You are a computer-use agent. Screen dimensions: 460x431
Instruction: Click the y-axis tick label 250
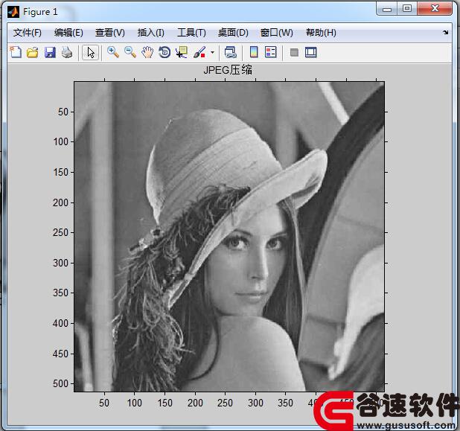click(61, 233)
